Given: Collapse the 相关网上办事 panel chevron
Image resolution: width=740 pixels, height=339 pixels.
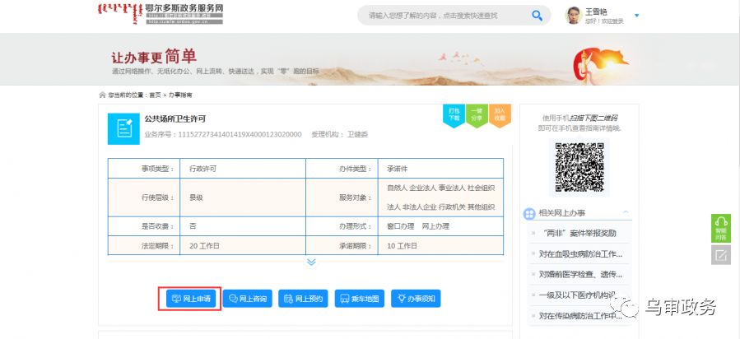Looking at the screenshot, I should tap(626, 213).
